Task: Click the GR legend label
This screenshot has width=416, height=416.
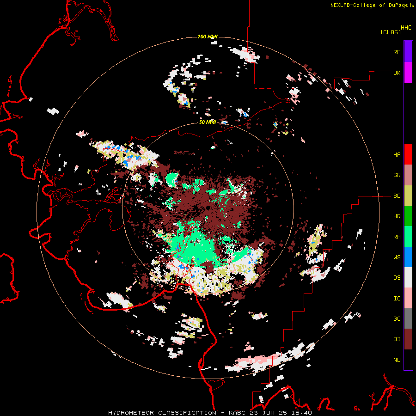Action: tap(397, 175)
